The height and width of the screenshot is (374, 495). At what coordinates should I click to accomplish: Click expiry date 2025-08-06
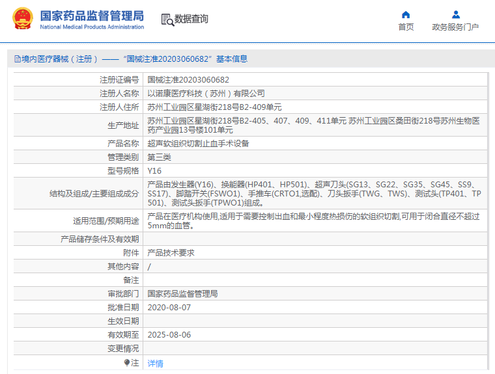click(169, 335)
